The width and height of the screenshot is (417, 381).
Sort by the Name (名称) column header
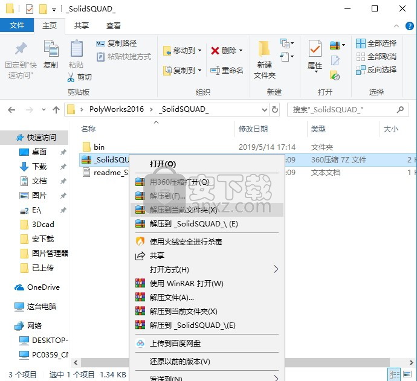88,129
